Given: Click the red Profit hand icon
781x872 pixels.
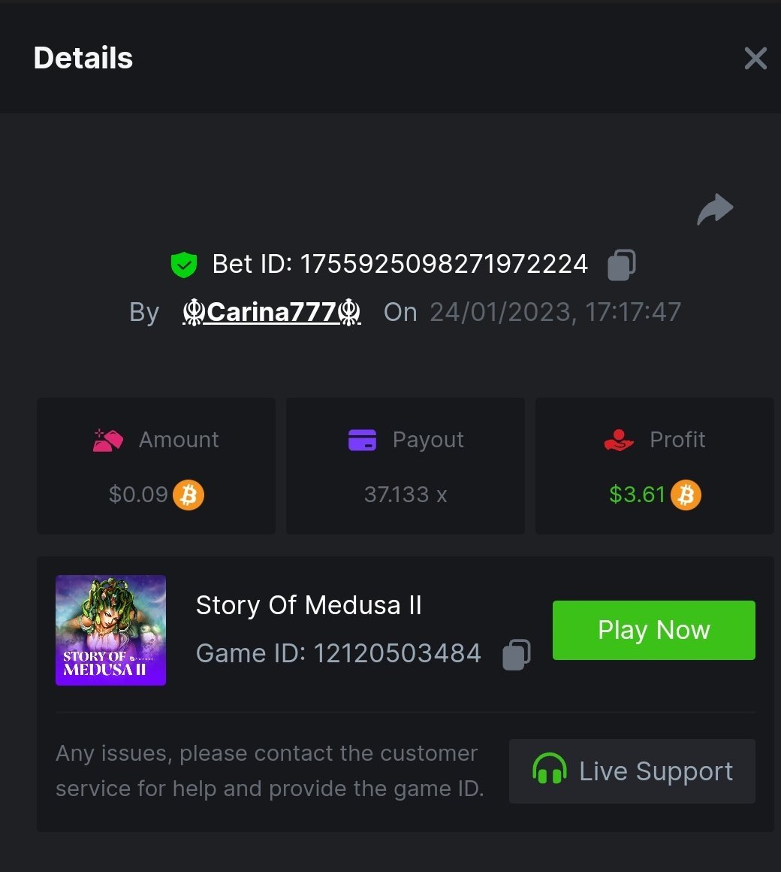Looking at the screenshot, I should (619, 440).
